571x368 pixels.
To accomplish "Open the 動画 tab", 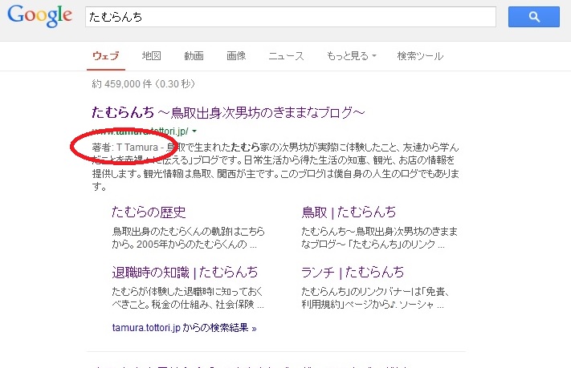I will (194, 56).
